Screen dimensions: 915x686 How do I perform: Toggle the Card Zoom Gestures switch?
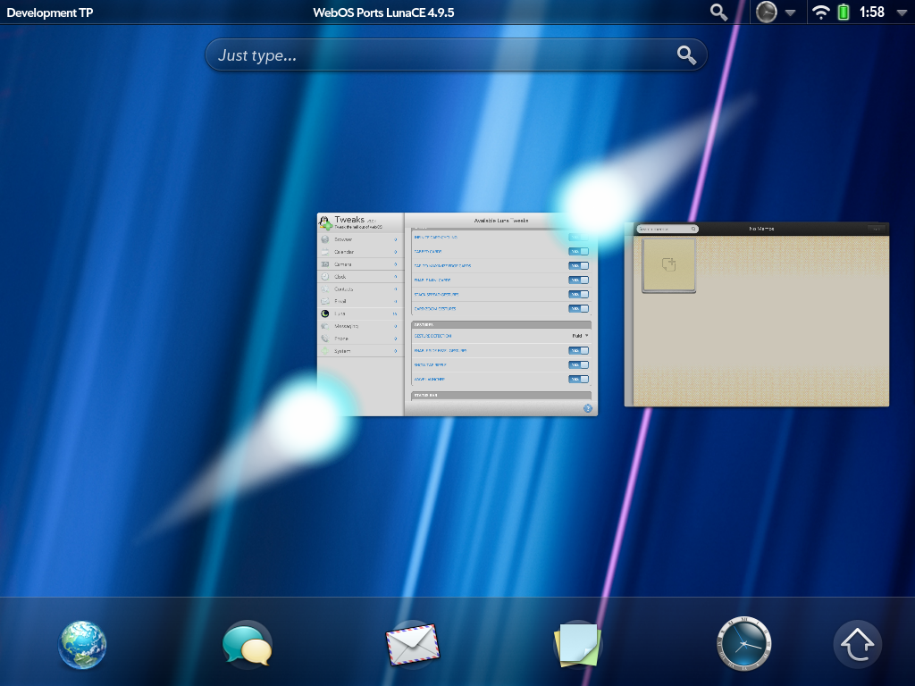click(x=579, y=309)
